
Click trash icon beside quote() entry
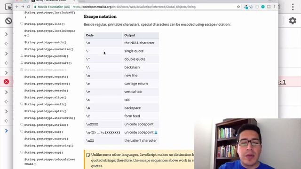(22, 70)
